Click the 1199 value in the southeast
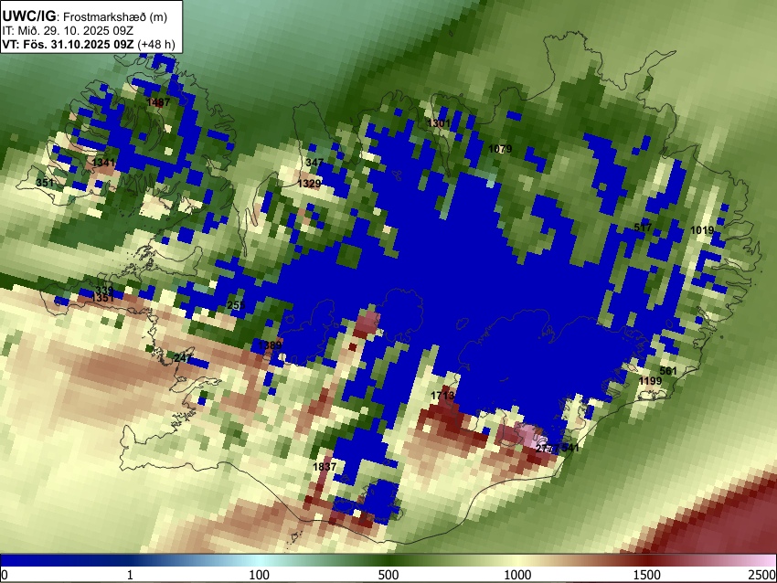The image size is (777, 583). tap(650, 381)
